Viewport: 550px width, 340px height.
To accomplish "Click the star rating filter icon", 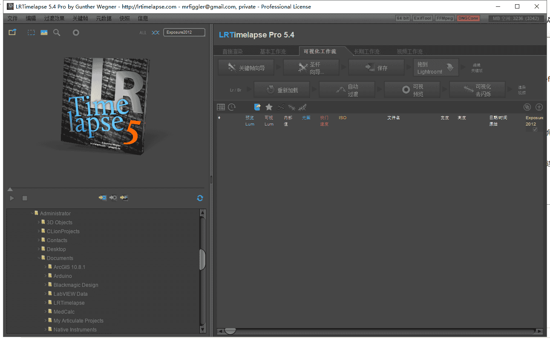I will (x=269, y=107).
